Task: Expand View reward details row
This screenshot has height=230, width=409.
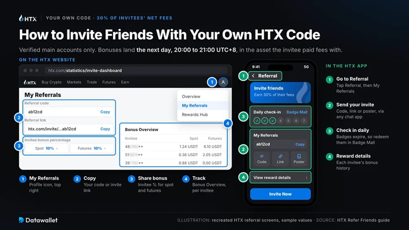Action: [x=280, y=177]
